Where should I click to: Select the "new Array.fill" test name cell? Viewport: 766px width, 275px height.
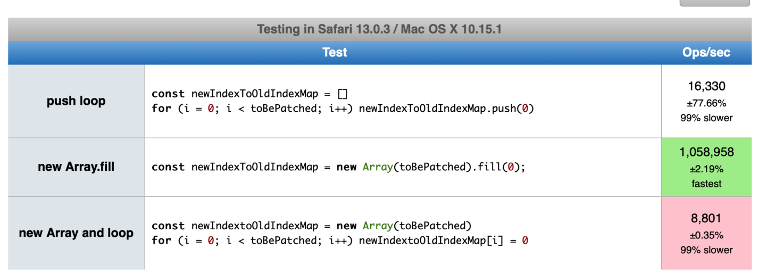point(76,167)
